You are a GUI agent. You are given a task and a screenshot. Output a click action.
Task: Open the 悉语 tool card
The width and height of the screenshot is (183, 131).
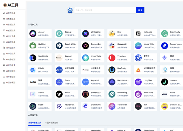(x=171, y=58)
